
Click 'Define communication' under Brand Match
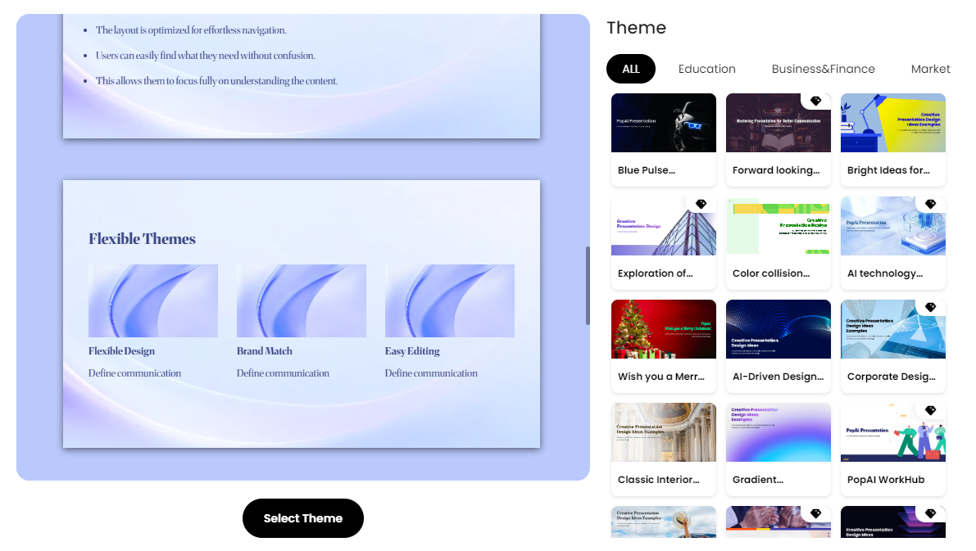283,373
